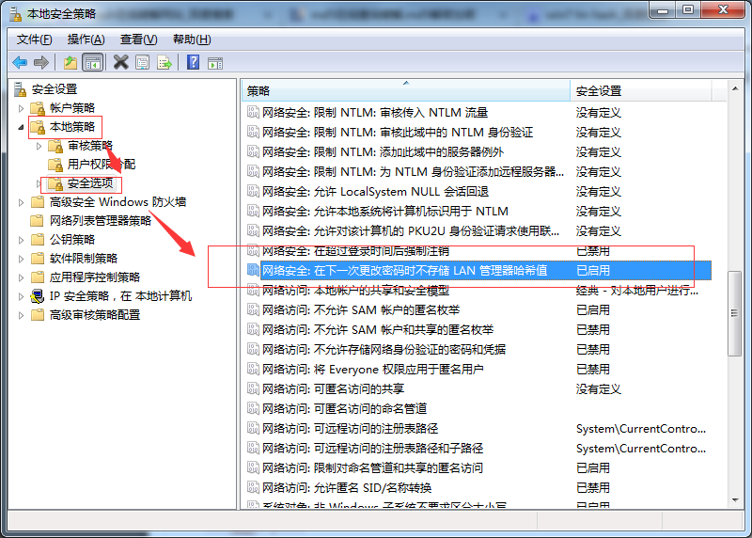Expand the 高级审核策略配置 tree node
752x538 pixels.
21,315
